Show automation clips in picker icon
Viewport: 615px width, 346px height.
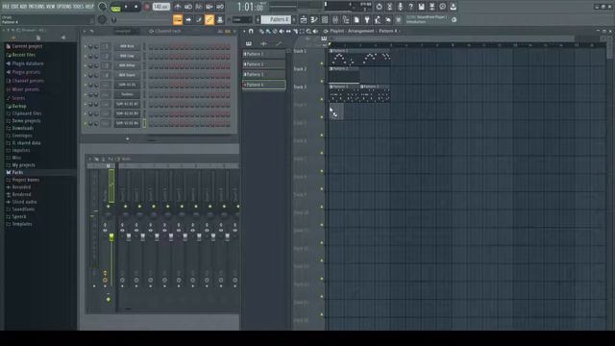(x=279, y=44)
